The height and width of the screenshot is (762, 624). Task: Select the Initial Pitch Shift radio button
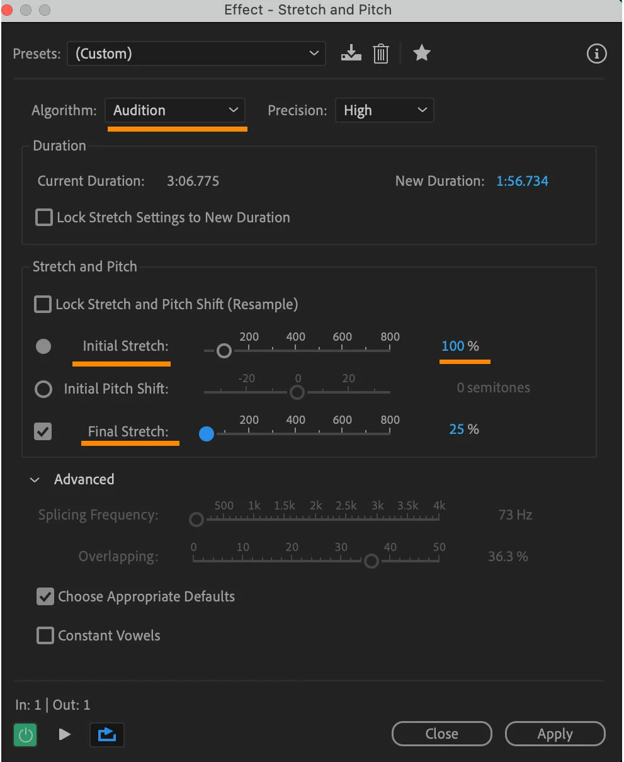point(43,389)
